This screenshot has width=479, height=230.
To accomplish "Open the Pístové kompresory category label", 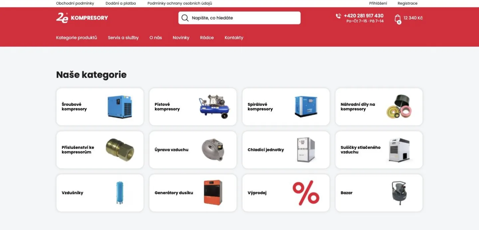I will coord(167,107).
